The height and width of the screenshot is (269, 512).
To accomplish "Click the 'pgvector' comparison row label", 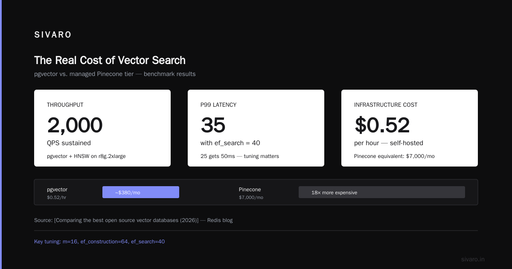I will pos(57,190).
